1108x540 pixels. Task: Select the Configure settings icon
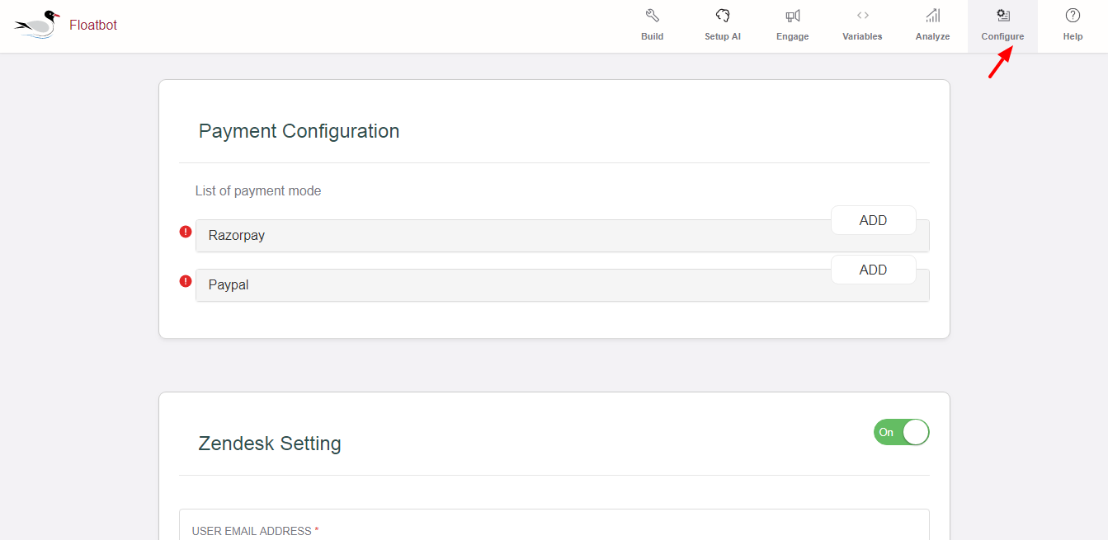tap(1002, 15)
